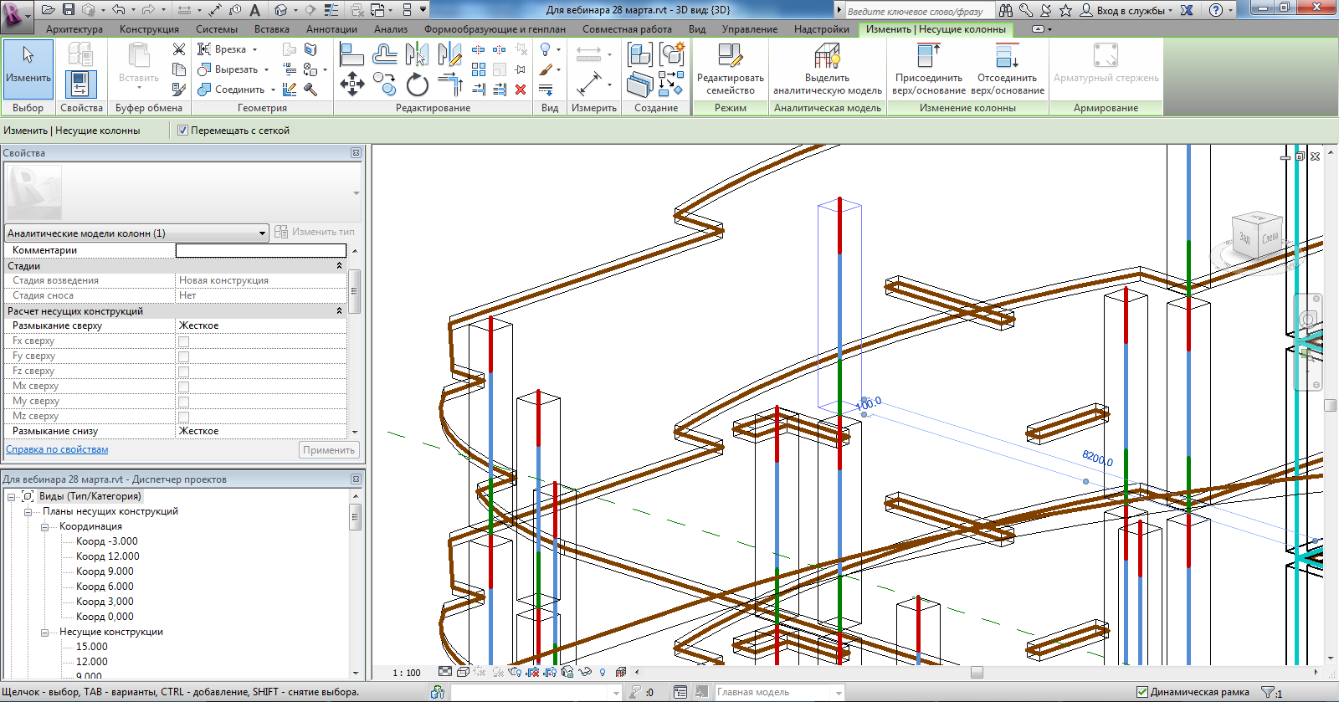Screen dimensions: 1339x702
Task: Click the Комментарии input field
Action: pos(260,250)
